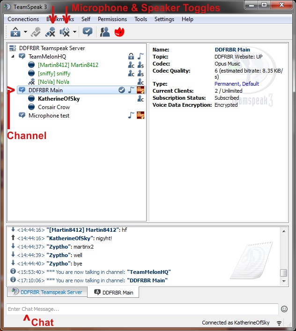The width and height of the screenshot is (296, 331).
Task: Select the DDFRBR Main channel
Action: tap(81, 90)
